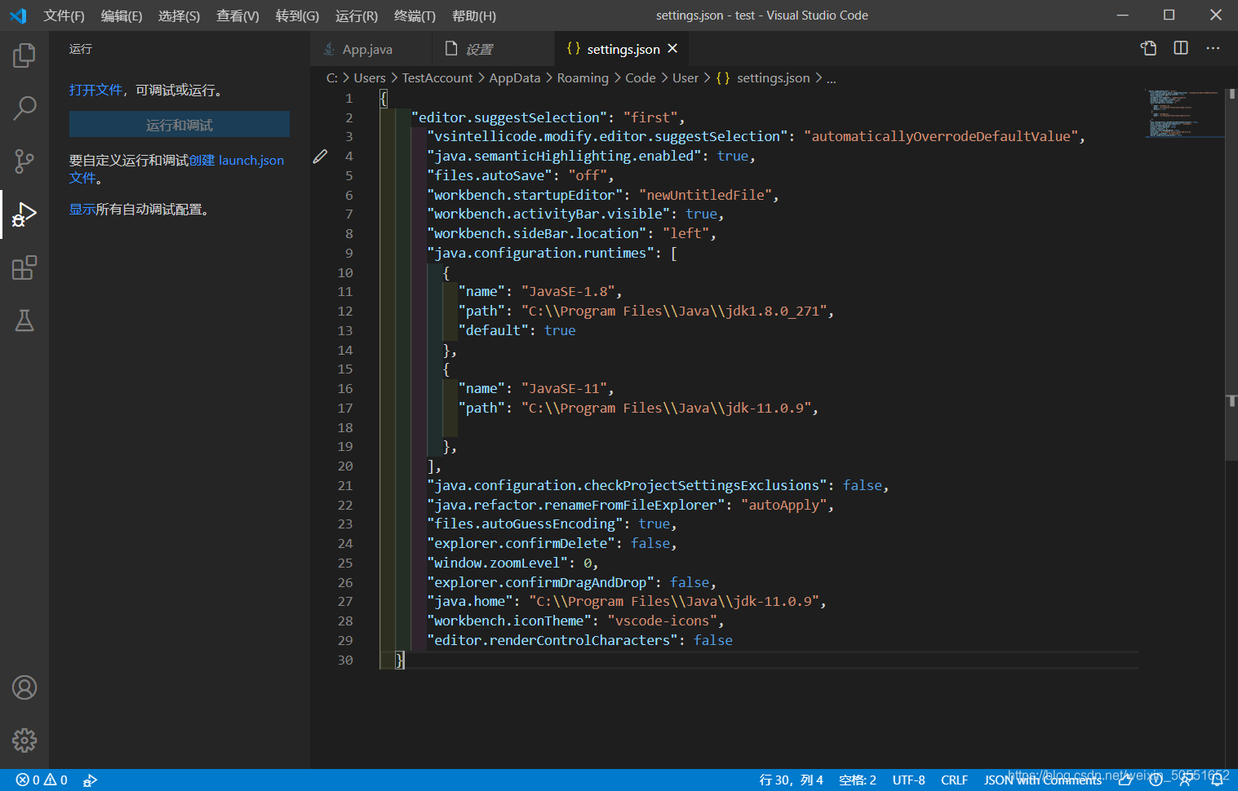The height and width of the screenshot is (791, 1238).
Task: Open the Extensions view
Action: click(24, 267)
